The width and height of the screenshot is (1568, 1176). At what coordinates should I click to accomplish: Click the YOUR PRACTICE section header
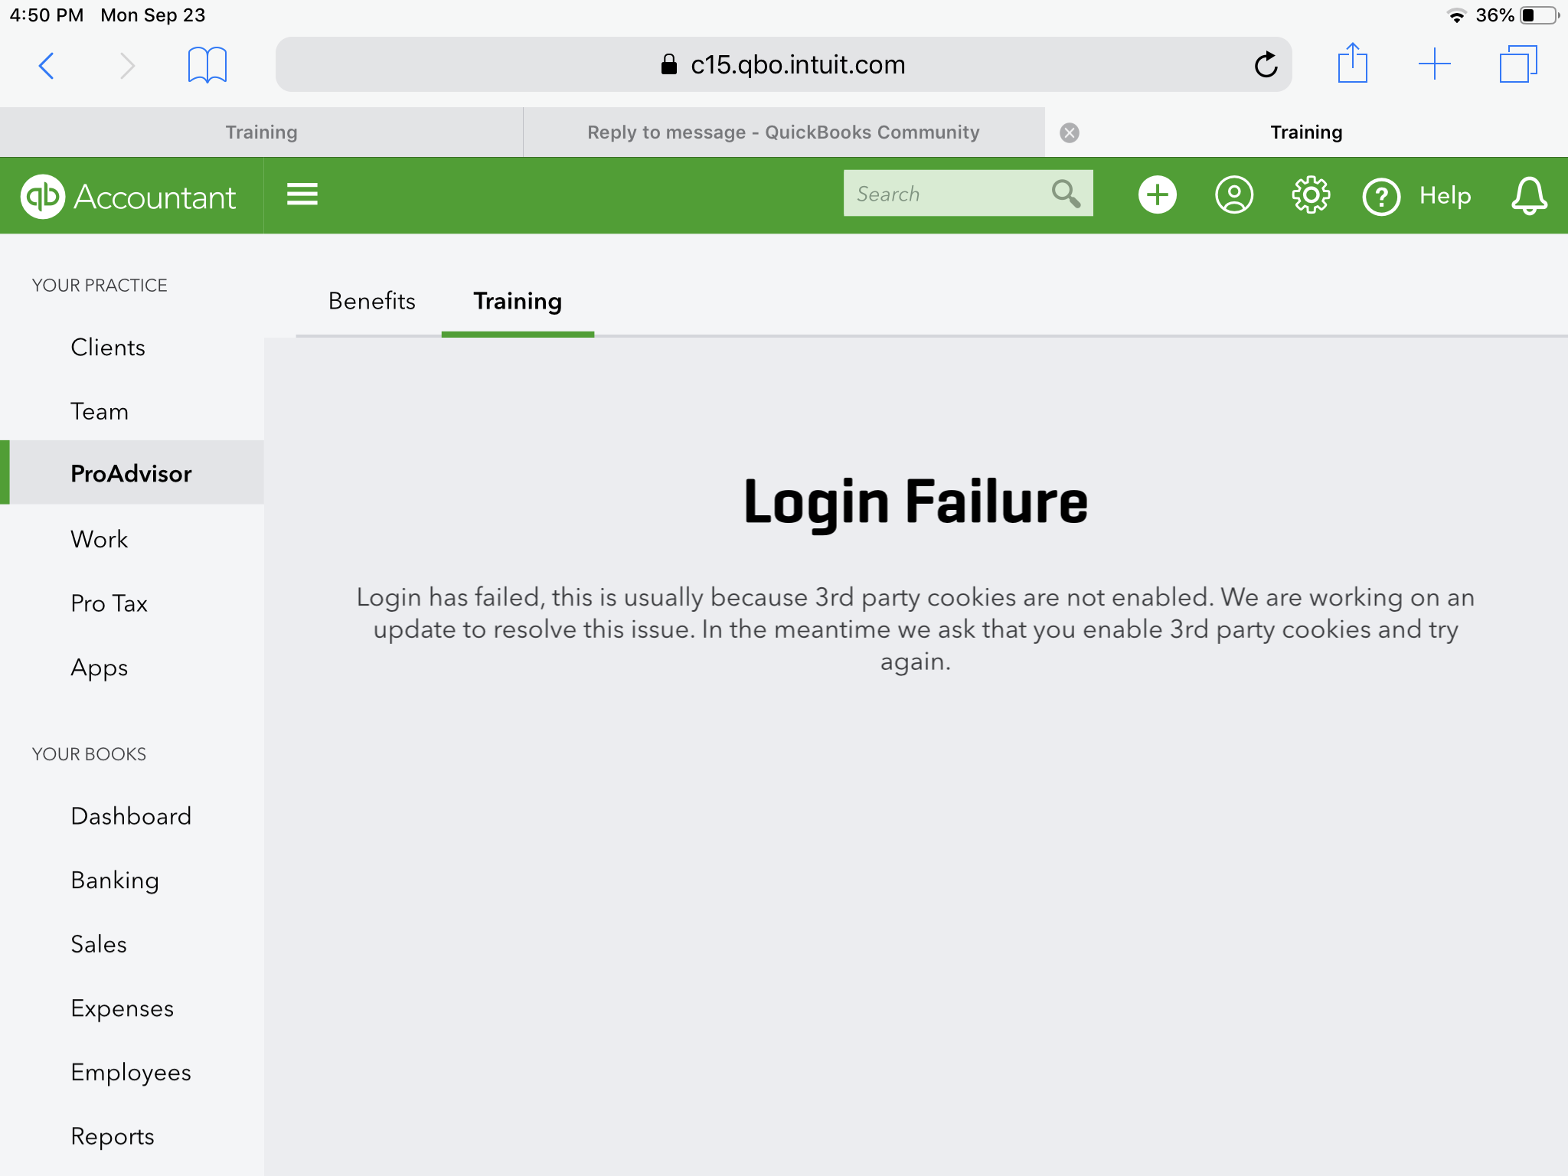pyautogui.click(x=100, y=286)
